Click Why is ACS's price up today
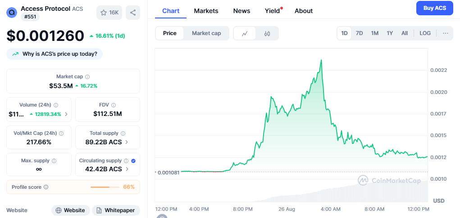This screenshot has height=218, width=460. pos(55,54)
